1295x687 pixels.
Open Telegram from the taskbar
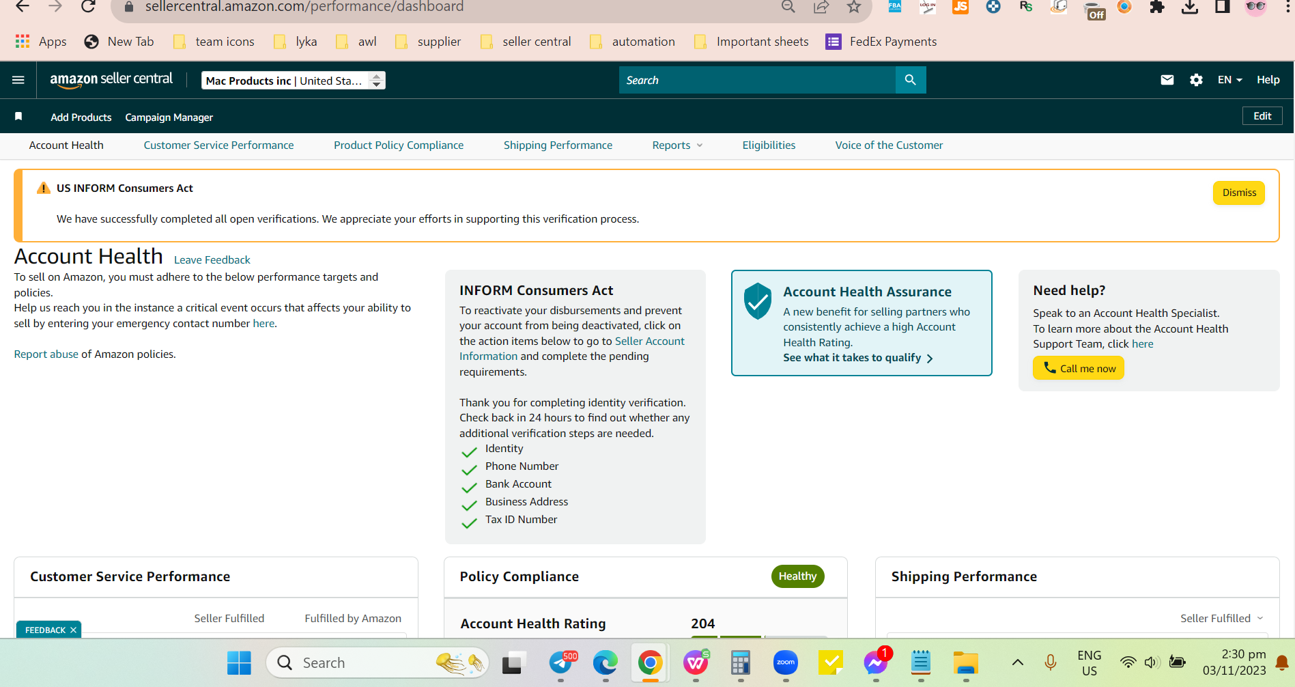click(562, 662)
